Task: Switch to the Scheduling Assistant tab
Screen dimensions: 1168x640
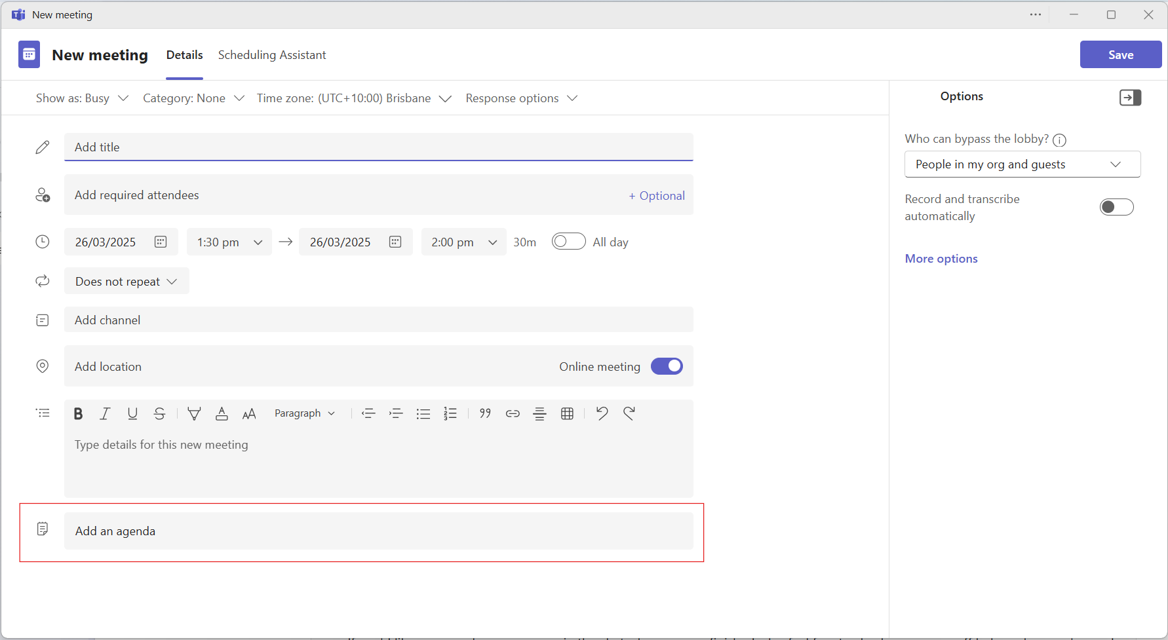Action: pyautogui.click(x=271, y=55)
